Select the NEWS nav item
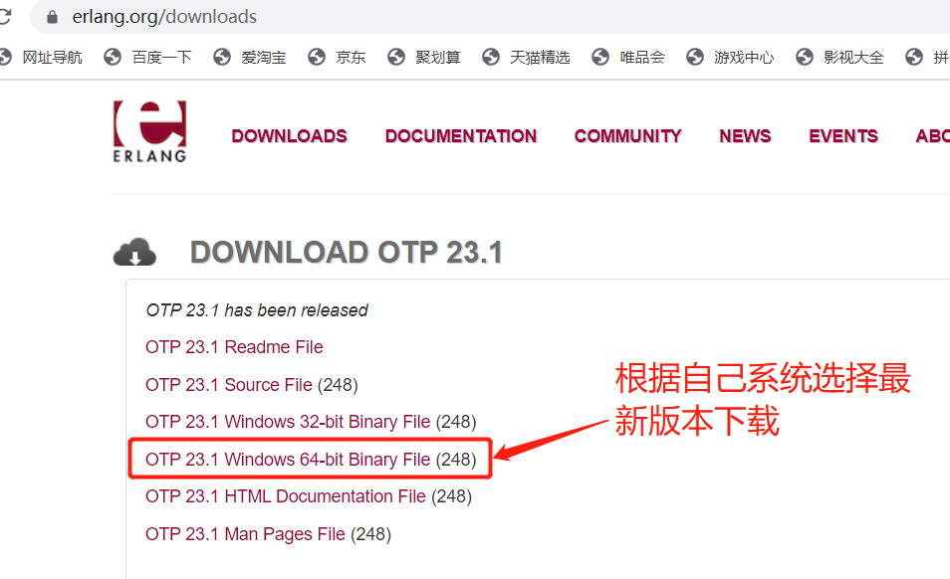This screenshot has height=579, width=950. (745, 136)
